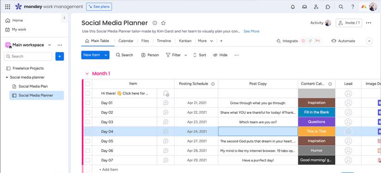Open the Filter dropdown arrow
Screen dimensions: 381x173
point(186,55)
